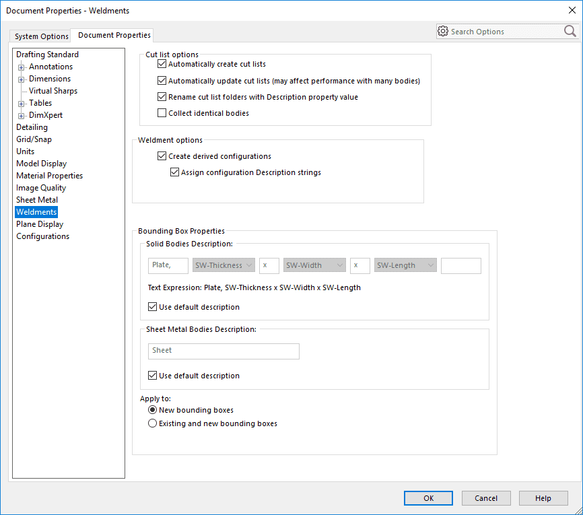
Task: Click the search magnifier icon
Action: [570, 31]
